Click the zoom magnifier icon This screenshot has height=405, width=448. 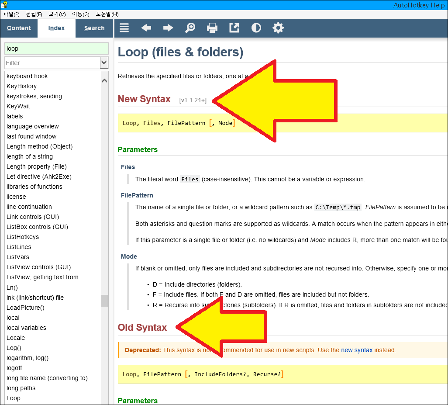click(190, 28)
